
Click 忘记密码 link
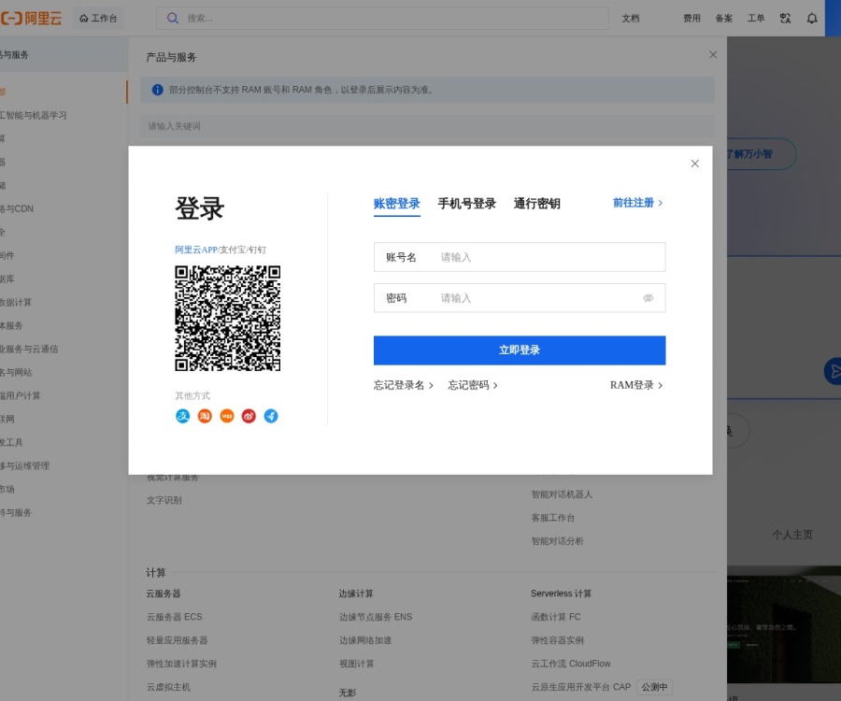(x=473, y=385)
